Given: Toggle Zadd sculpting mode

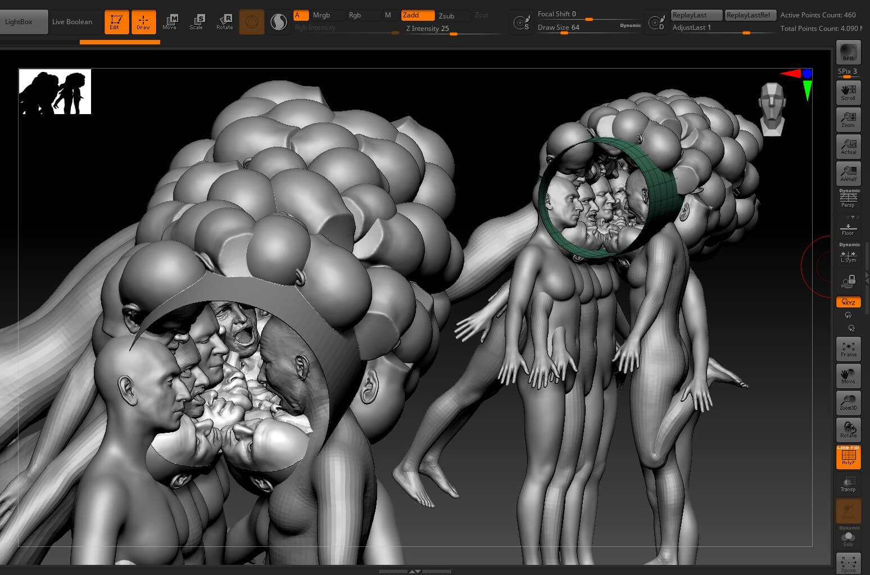Looking at the screenshot, I should [x=418, y=15].
